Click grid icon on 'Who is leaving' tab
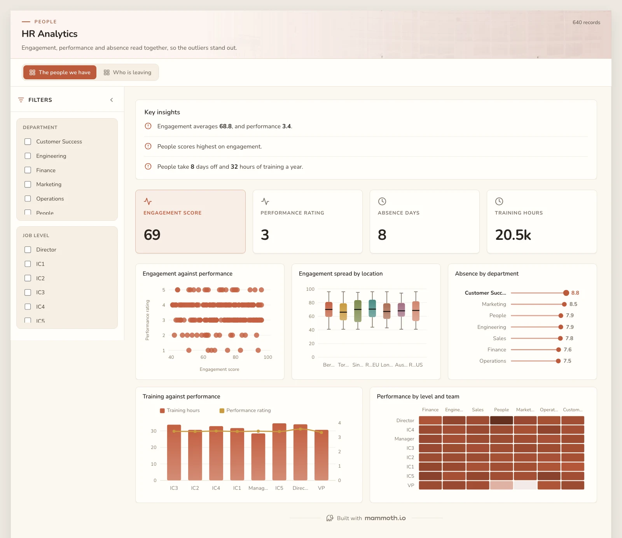 [107, 72]
